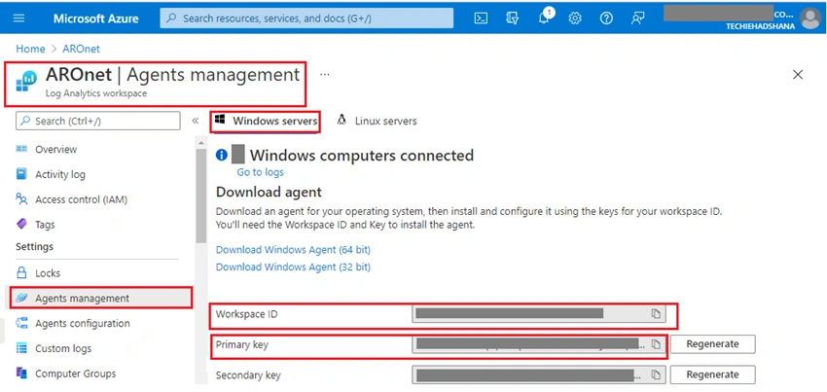Click the Custom logs list icon
Viewport: 827px width, 392px height.
[x=21, y=348]
